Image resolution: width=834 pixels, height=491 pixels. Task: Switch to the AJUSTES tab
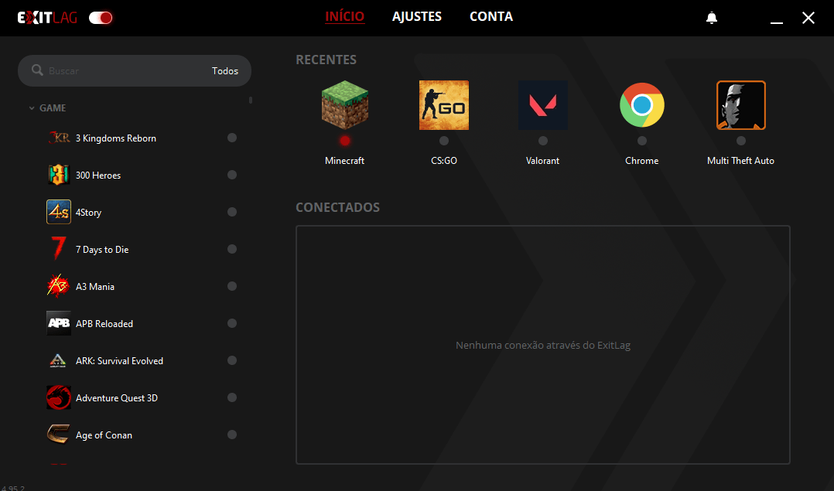[x=417, y=16]
